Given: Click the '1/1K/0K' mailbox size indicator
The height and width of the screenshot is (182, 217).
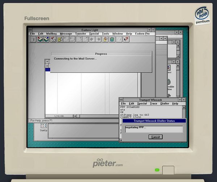Looking at the screenshot, I should [59, 116].
